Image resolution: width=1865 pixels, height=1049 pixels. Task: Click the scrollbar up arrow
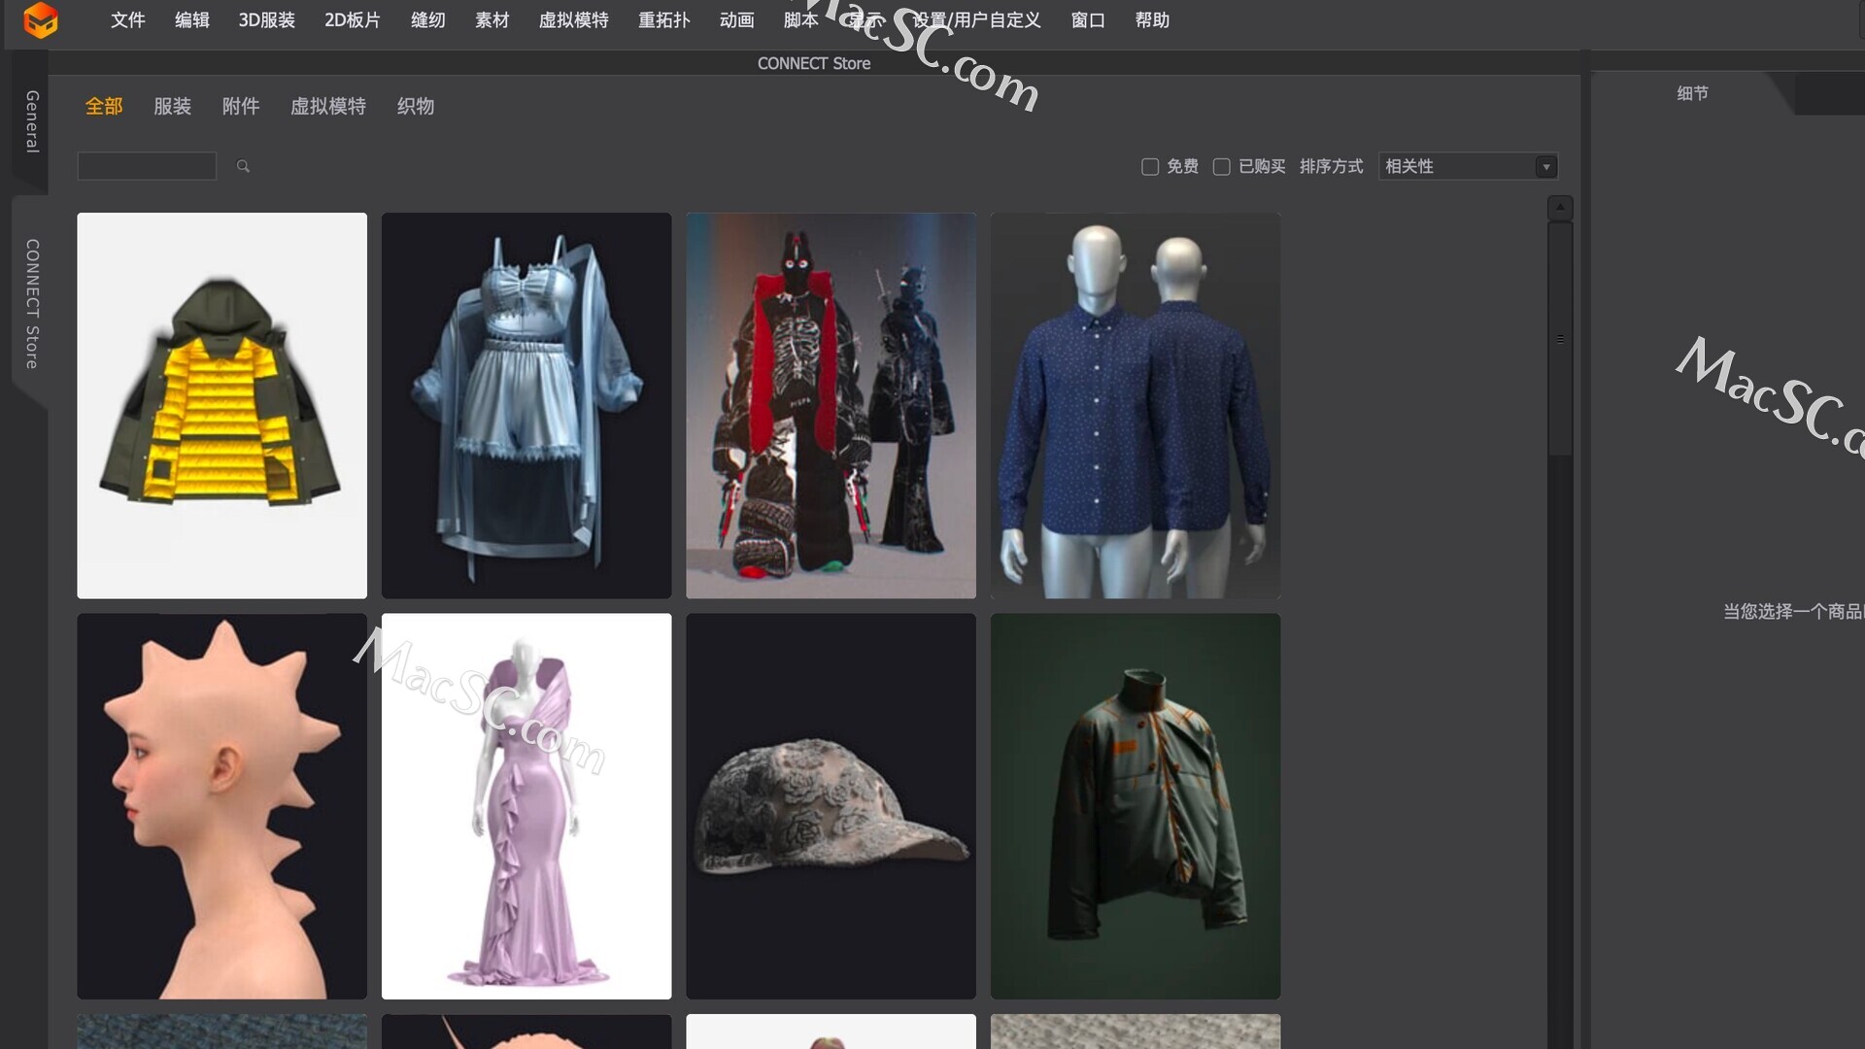(x=1560, y=207)
